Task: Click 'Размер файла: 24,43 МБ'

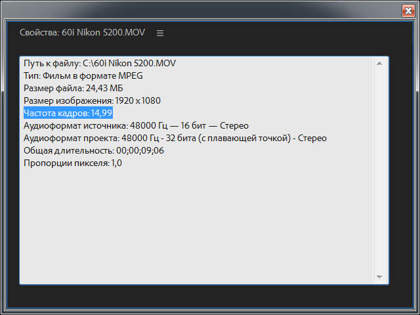Action: coord(73,88)
